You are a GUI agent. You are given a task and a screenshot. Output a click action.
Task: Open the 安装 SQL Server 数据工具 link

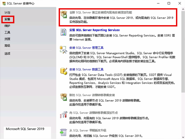tap(86, 70)
